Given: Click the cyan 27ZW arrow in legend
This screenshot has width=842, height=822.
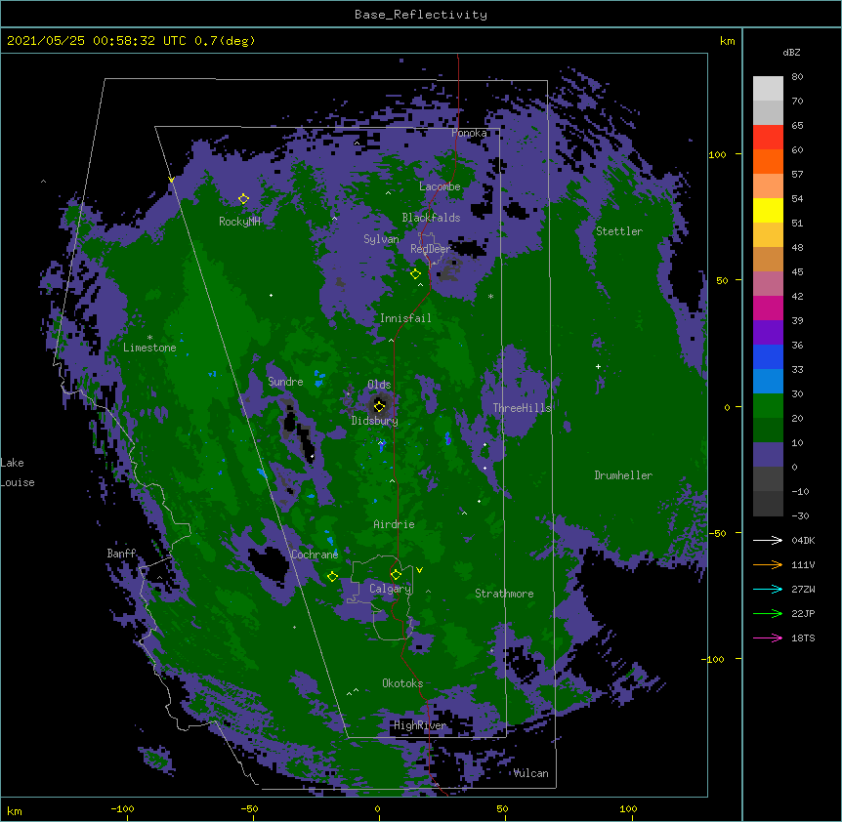Looking at the screenshot, I should 768,589.
